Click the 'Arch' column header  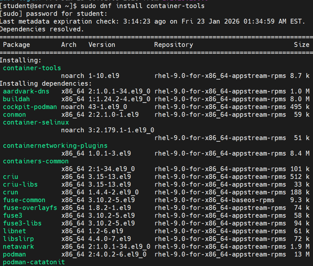pyautogui.click(x=69, y=45)
